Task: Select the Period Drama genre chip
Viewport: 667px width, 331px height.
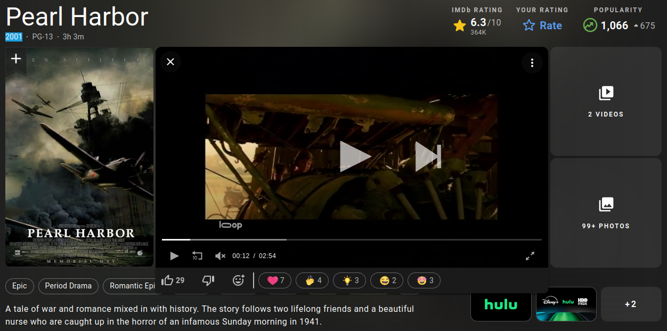Action: pyautogui.click(x=68, y=286)
